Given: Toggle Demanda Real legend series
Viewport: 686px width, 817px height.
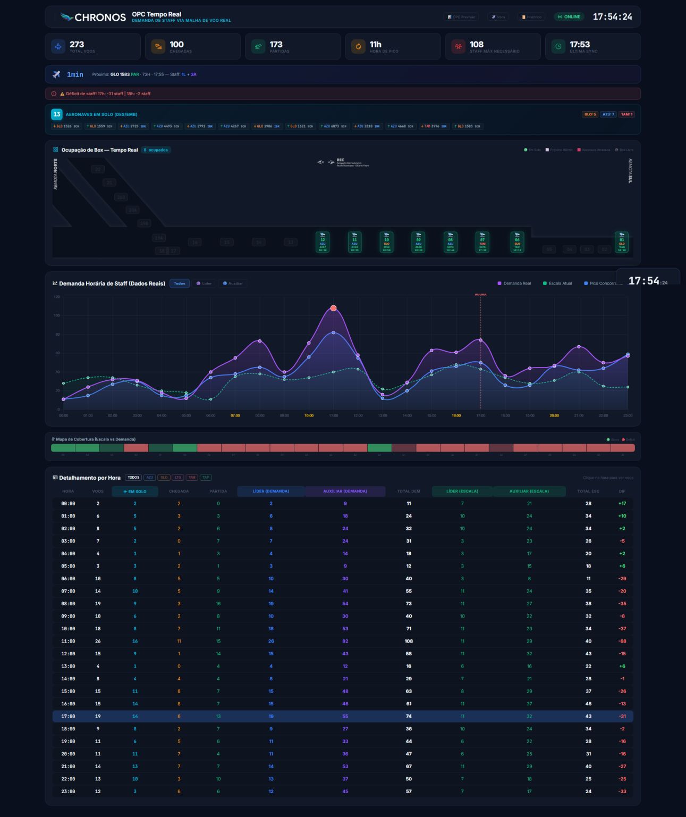Looking at the screenshot, I should click(514, 284).
